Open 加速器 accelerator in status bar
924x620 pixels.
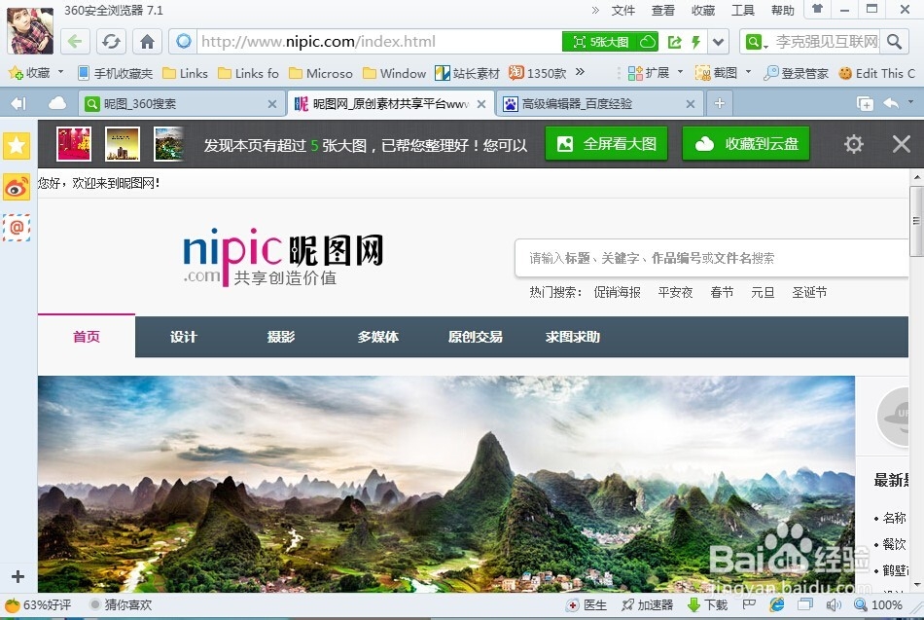[647, 604]
